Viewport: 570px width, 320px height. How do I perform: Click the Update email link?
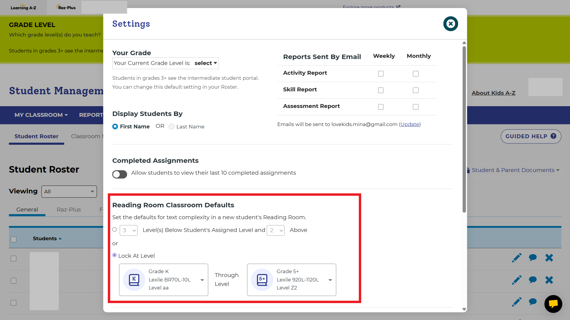point(410,124)
